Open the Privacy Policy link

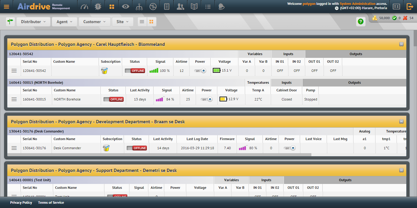pyautogui.click(x=21, y=203)
